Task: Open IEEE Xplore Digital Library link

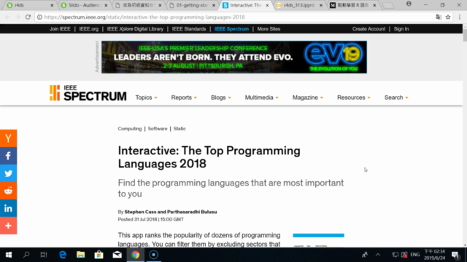Action: 135,29
